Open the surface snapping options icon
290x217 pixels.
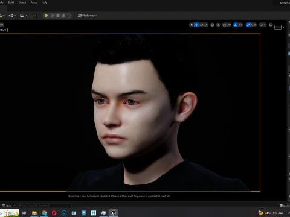(x=218, y=25)
